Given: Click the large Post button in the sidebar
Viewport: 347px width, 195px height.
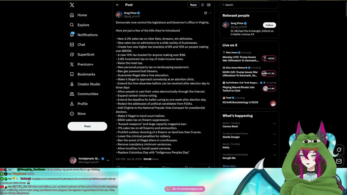Looking at the screenshot, I should [x=87, y=126].
